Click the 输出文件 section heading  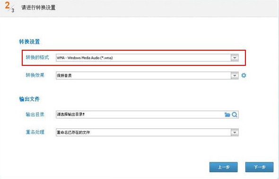(x=29, y=99)
